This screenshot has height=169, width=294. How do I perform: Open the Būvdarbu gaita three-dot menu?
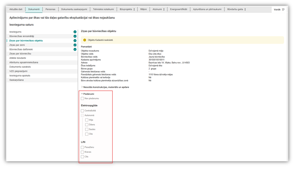[x=245, y=9]
